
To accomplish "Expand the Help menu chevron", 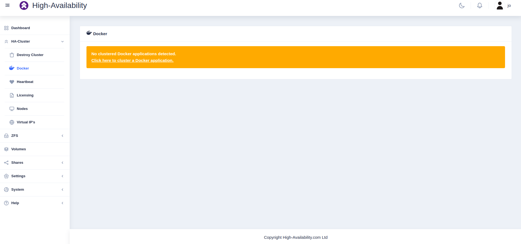I will 63,203.
